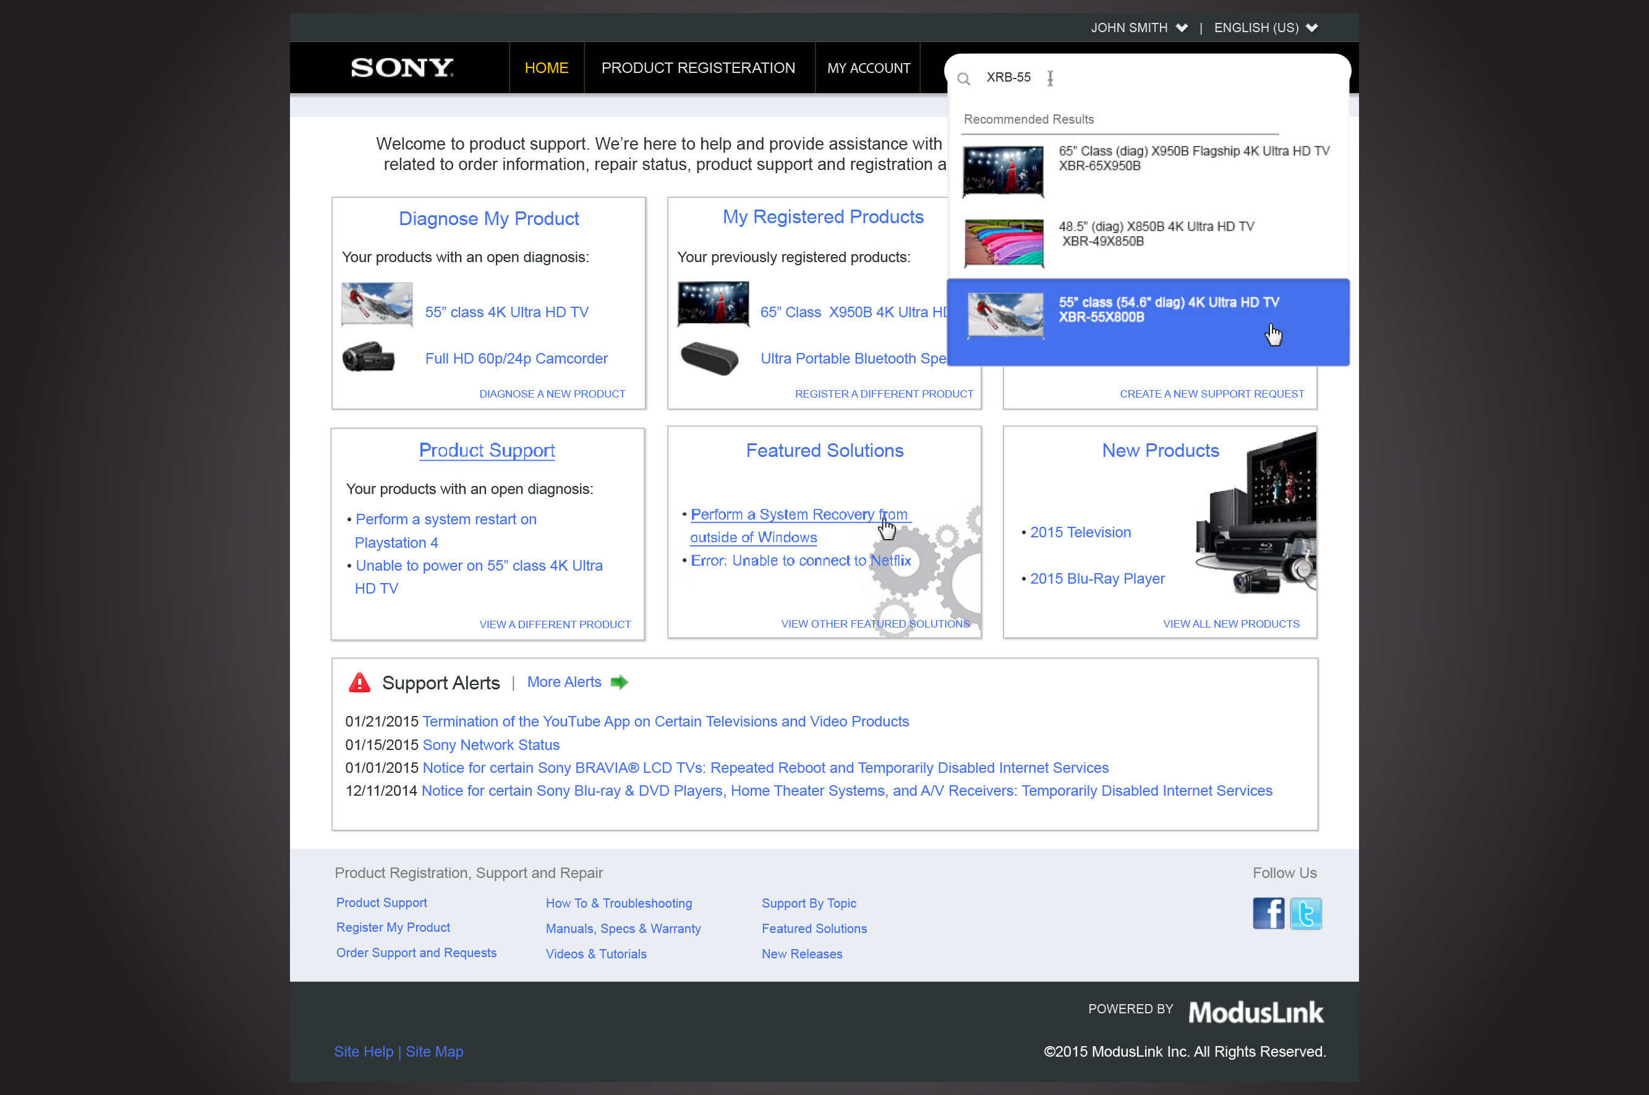This screenshot has width=1649, height=1095.
Task: Open Error: Unable to connect to Netflix
Action: point(801,561)
